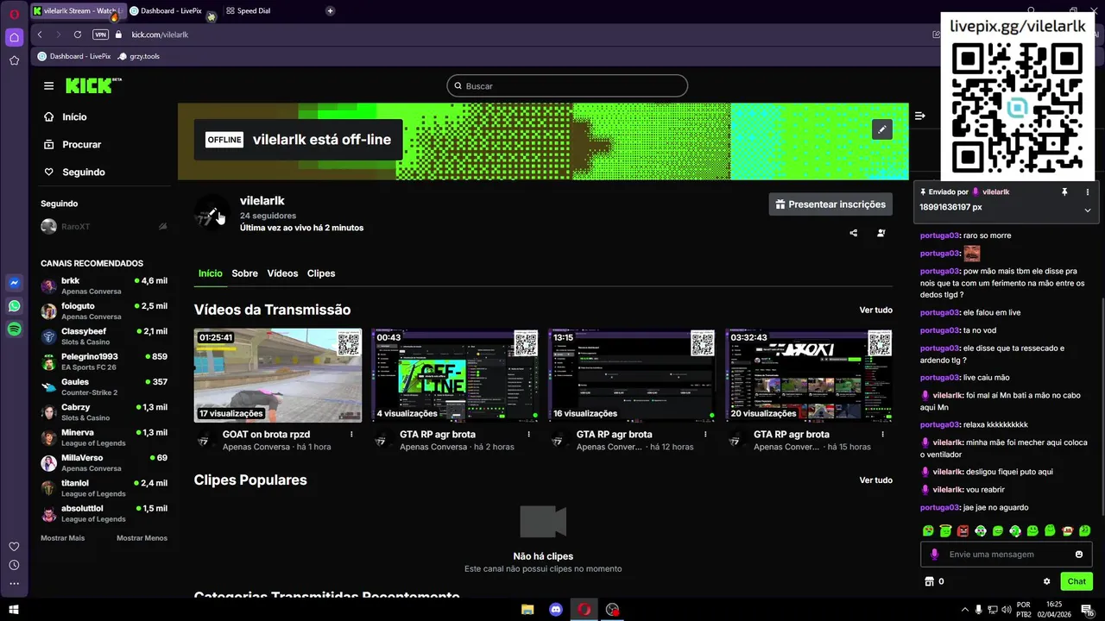
Task: Show hidden system tray icons
Action: 965,609
